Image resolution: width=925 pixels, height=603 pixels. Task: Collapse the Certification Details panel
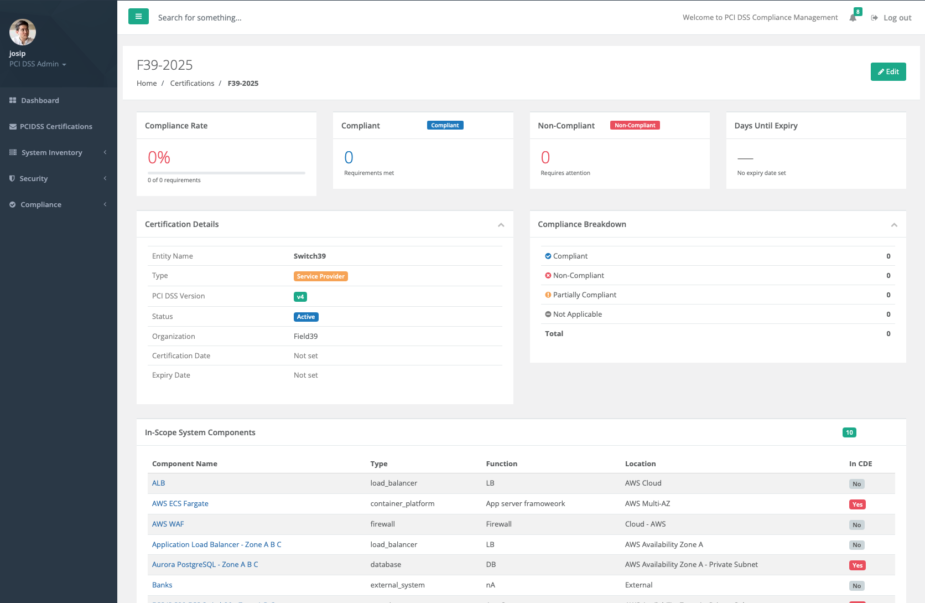(x=501, y=225)
